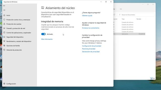The width and height of the screenshot is (161, 90).
Task: Click the refresh icon in File Explorer
Action: coord(114,15)
